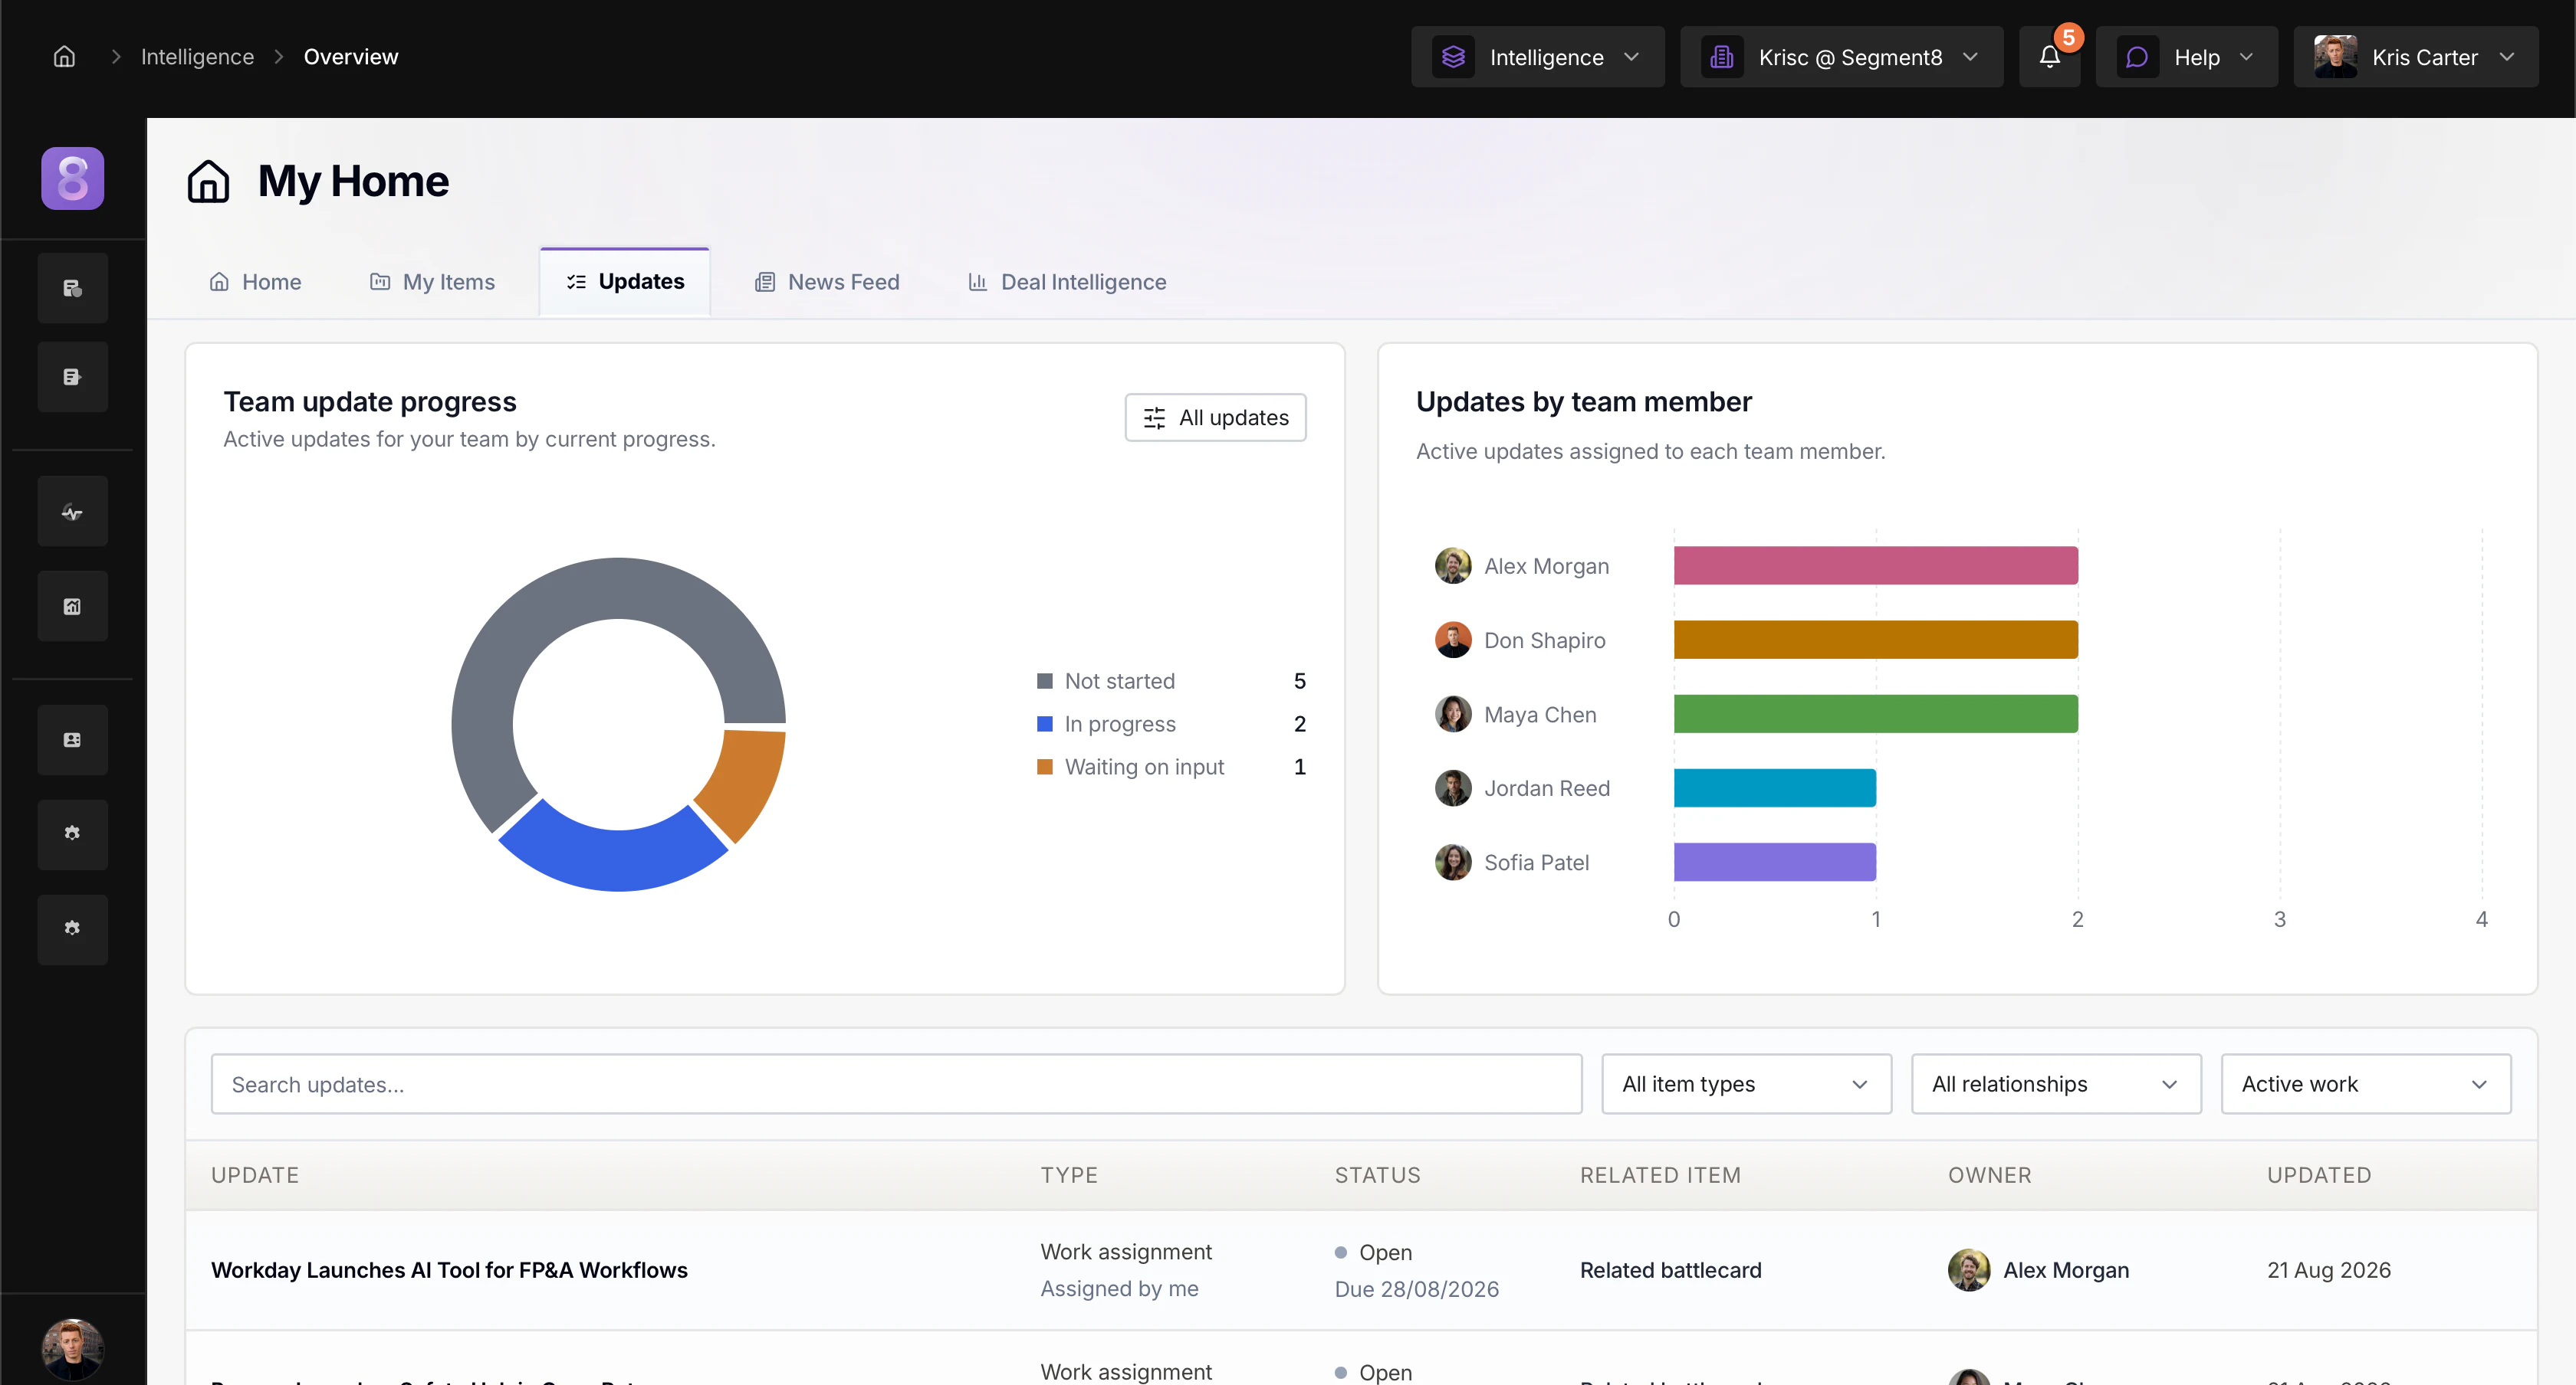Click the UPDATED column header
The width and height of the screenshot is (2576, 1385).
click(x=2318, y=1175)
